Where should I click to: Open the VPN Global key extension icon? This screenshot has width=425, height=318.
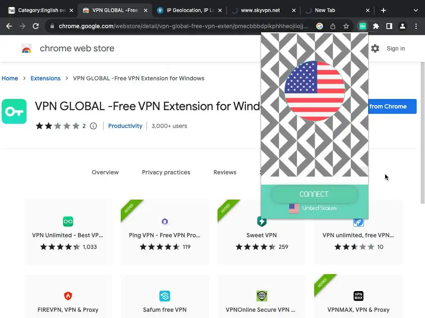click(363, 26)
